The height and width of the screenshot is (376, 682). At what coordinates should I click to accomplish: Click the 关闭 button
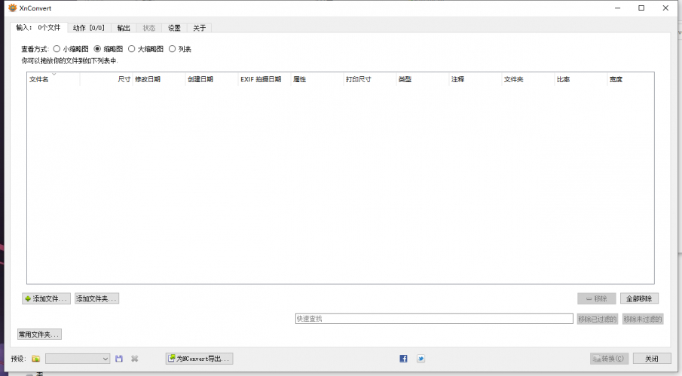click(x=652, y=359)
